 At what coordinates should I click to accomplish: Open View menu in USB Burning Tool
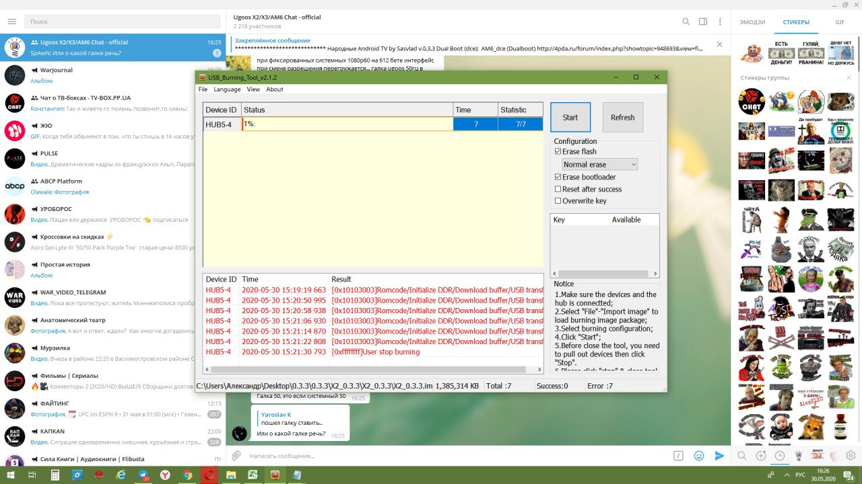click(253, 89)
